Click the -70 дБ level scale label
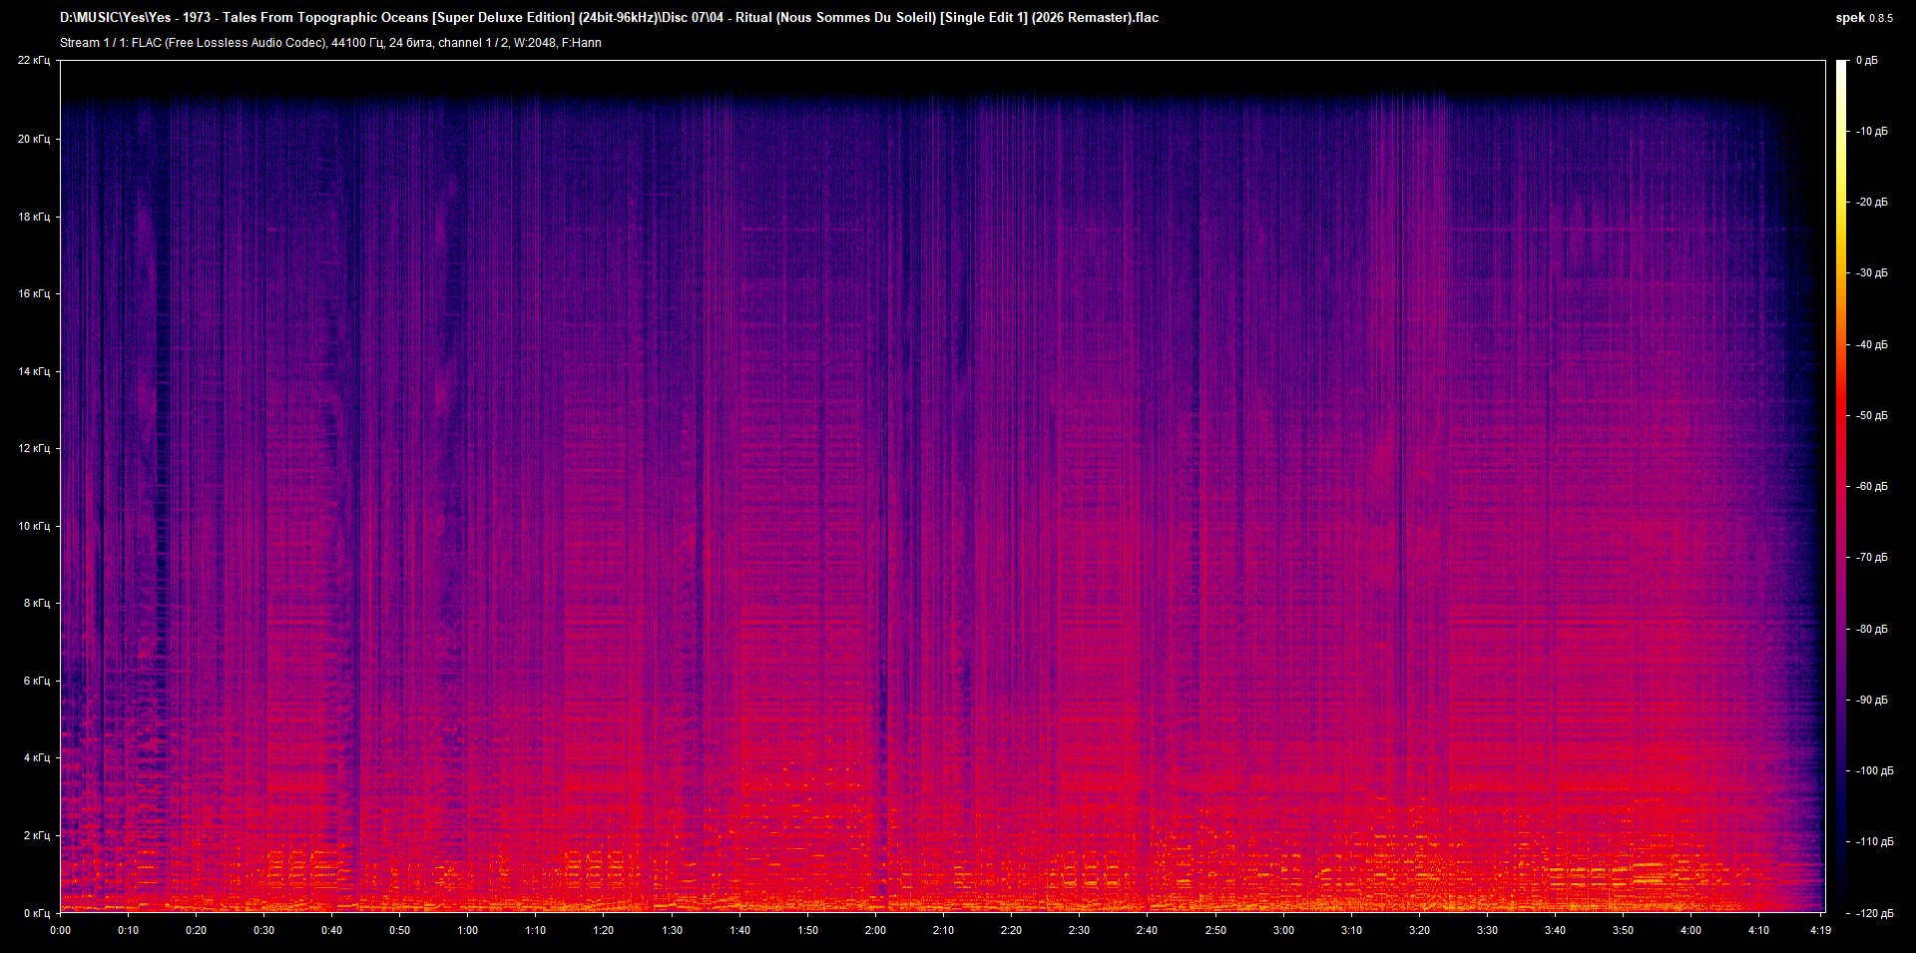 (1871, 557)
